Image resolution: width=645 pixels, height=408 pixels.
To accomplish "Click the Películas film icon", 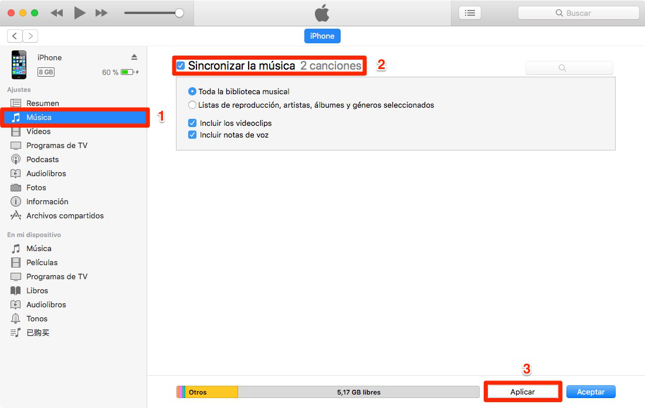I will coord(16,262).
